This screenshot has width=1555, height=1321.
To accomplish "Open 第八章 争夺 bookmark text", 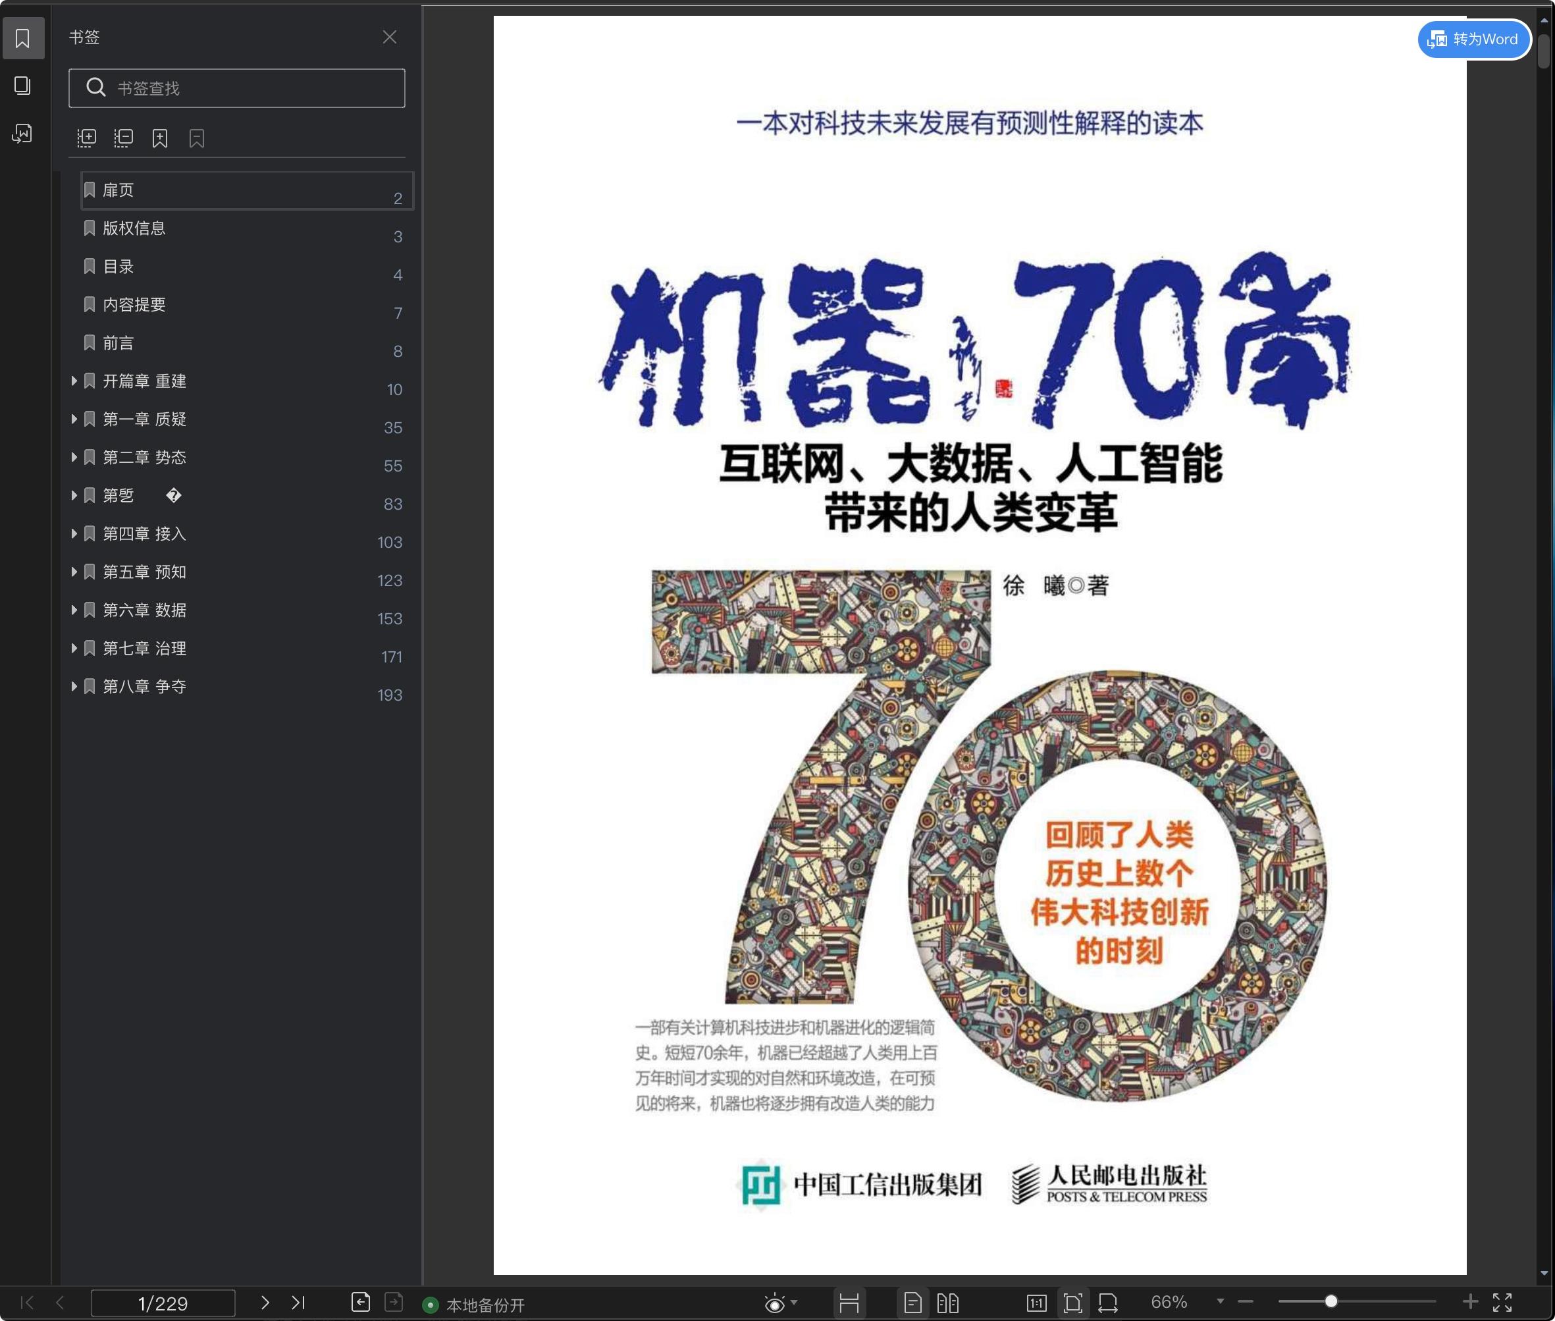I will pos(144,687).
